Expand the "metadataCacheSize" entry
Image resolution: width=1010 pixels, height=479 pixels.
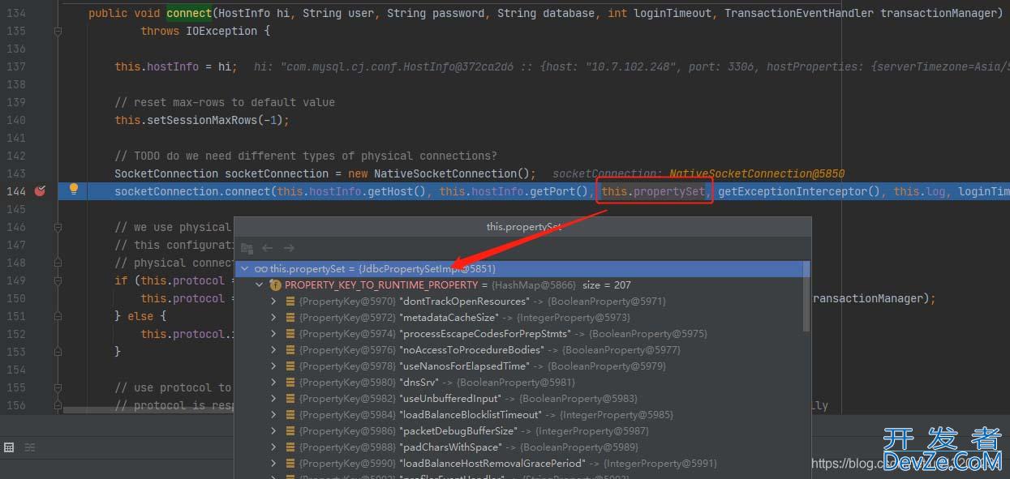click(274, 318)
